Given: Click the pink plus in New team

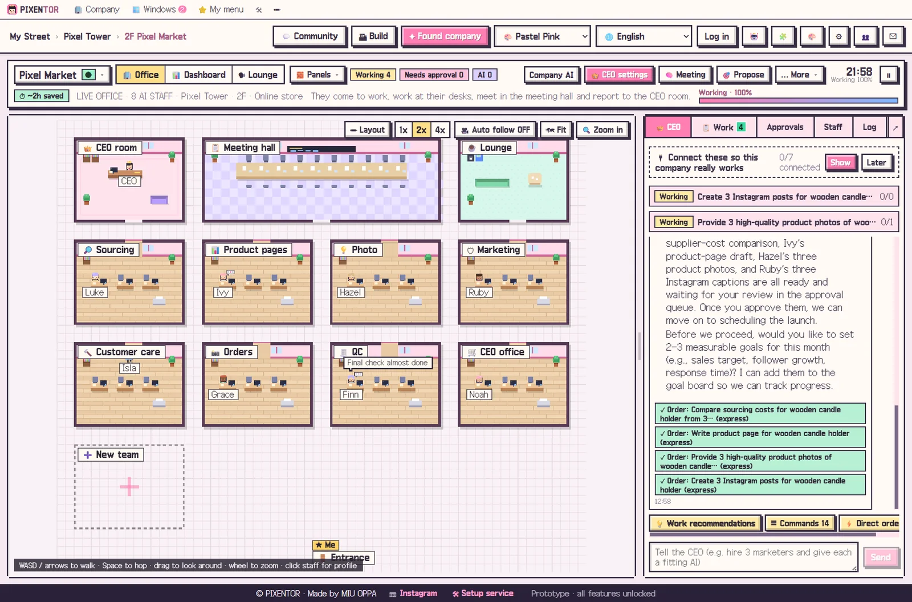Looking at the screenshot, I should click(129, 486).
